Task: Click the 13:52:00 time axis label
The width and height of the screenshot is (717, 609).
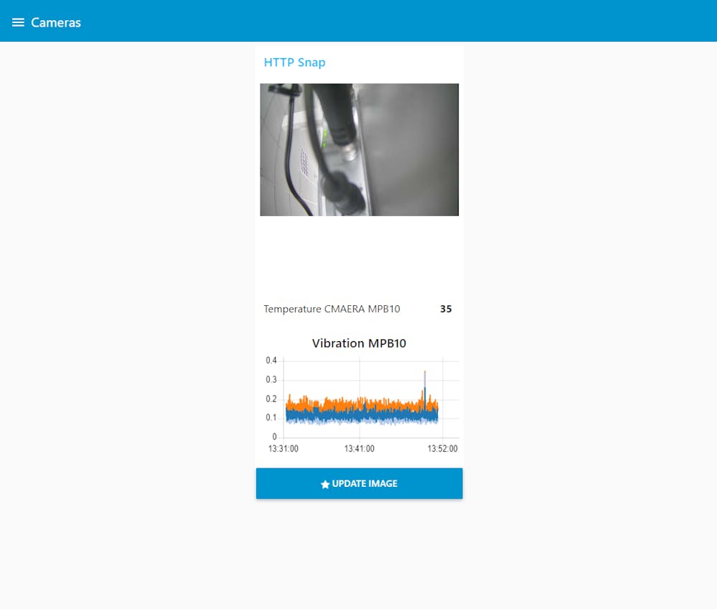Action: pos(442,448)
